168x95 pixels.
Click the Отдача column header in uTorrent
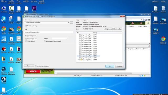140,26
